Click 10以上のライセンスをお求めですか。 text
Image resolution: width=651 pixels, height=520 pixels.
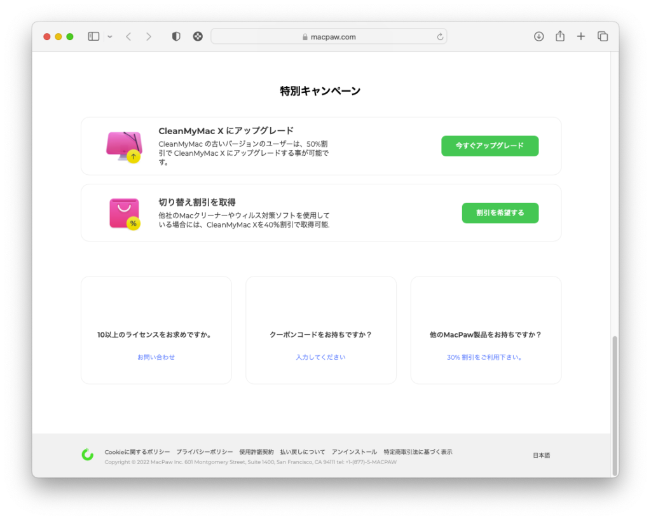coord(156,334)
